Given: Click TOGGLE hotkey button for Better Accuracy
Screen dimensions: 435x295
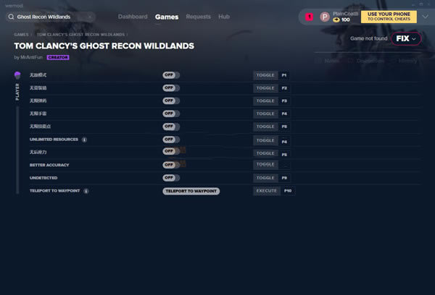Looking at the screenshot, I should click(265, 164).
